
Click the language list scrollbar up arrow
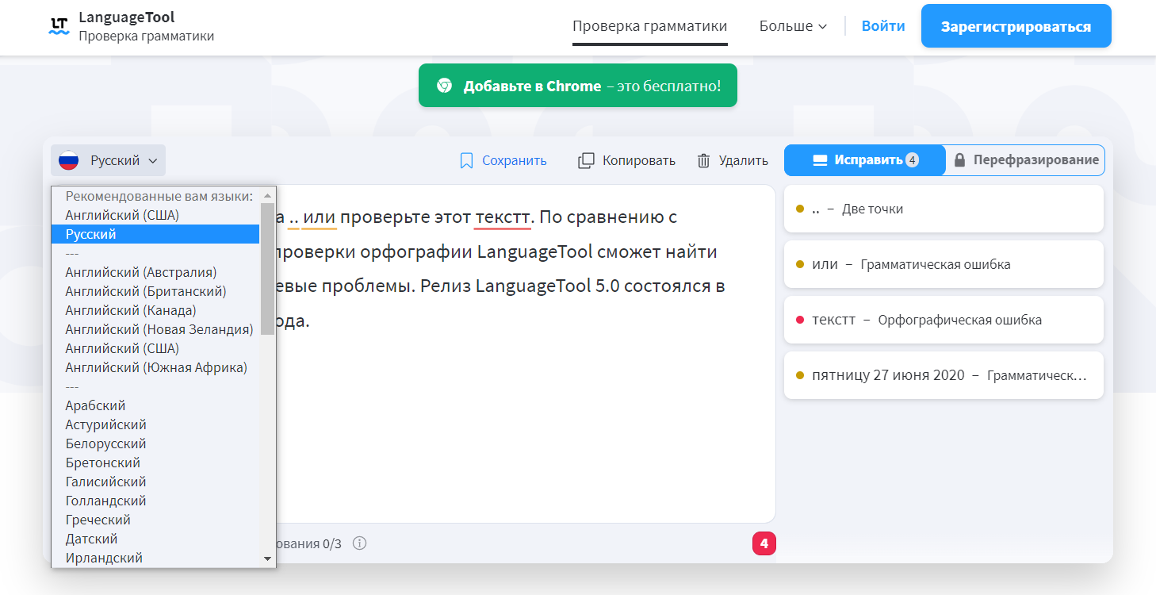268,194
